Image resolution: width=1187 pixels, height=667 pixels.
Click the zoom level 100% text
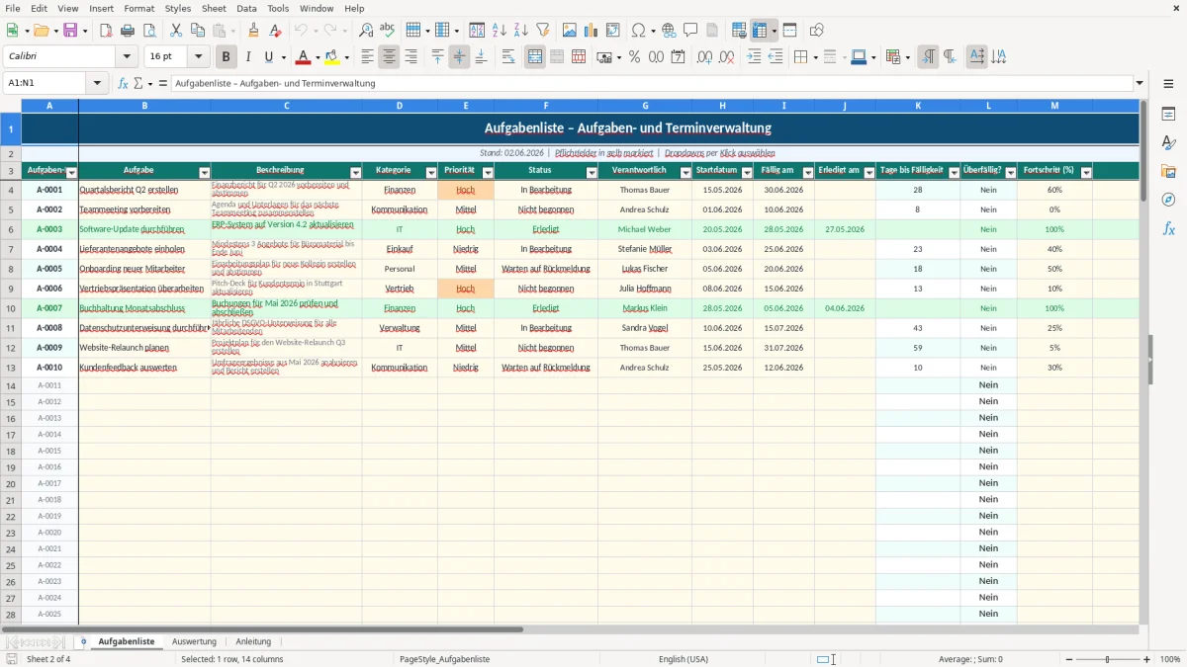(1170, 659)
